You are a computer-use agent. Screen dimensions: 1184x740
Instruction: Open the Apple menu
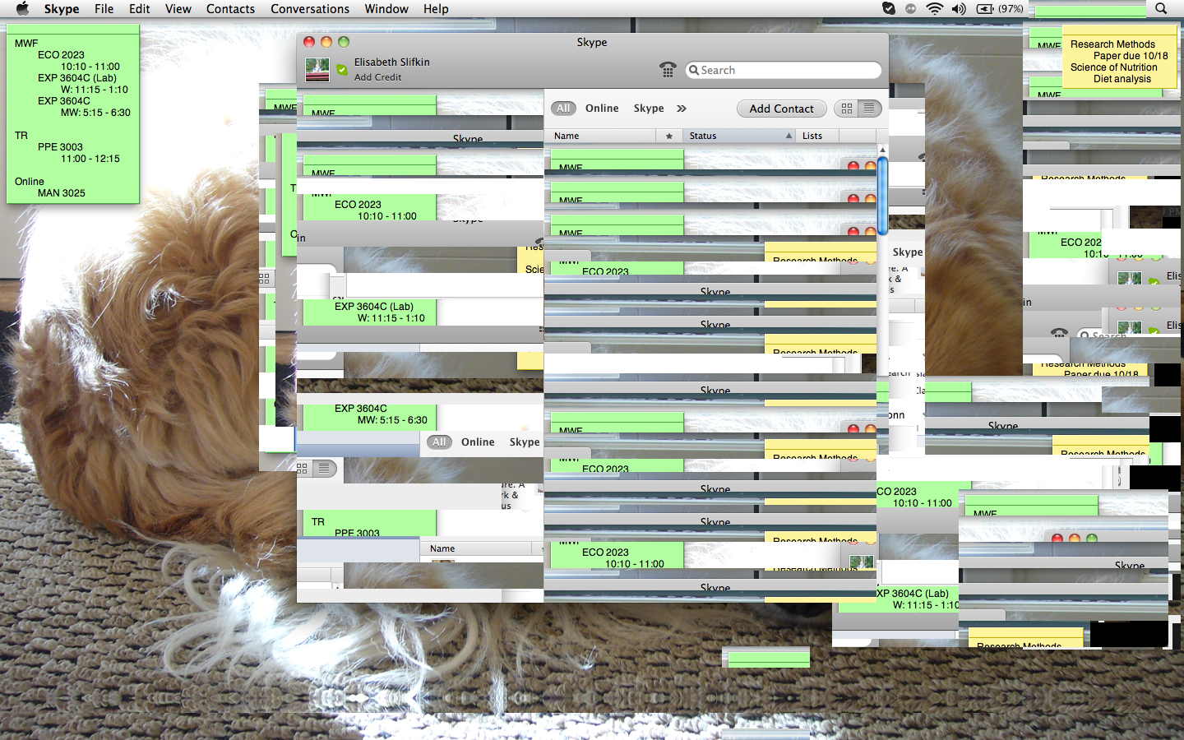click(22, 9)
